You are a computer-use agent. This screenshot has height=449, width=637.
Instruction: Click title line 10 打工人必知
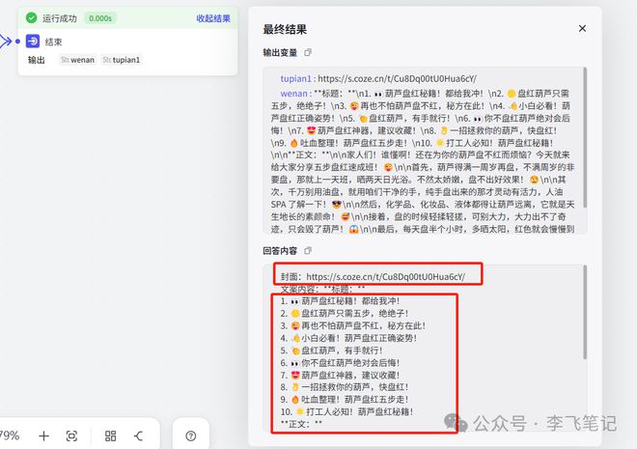pos(346,411)
